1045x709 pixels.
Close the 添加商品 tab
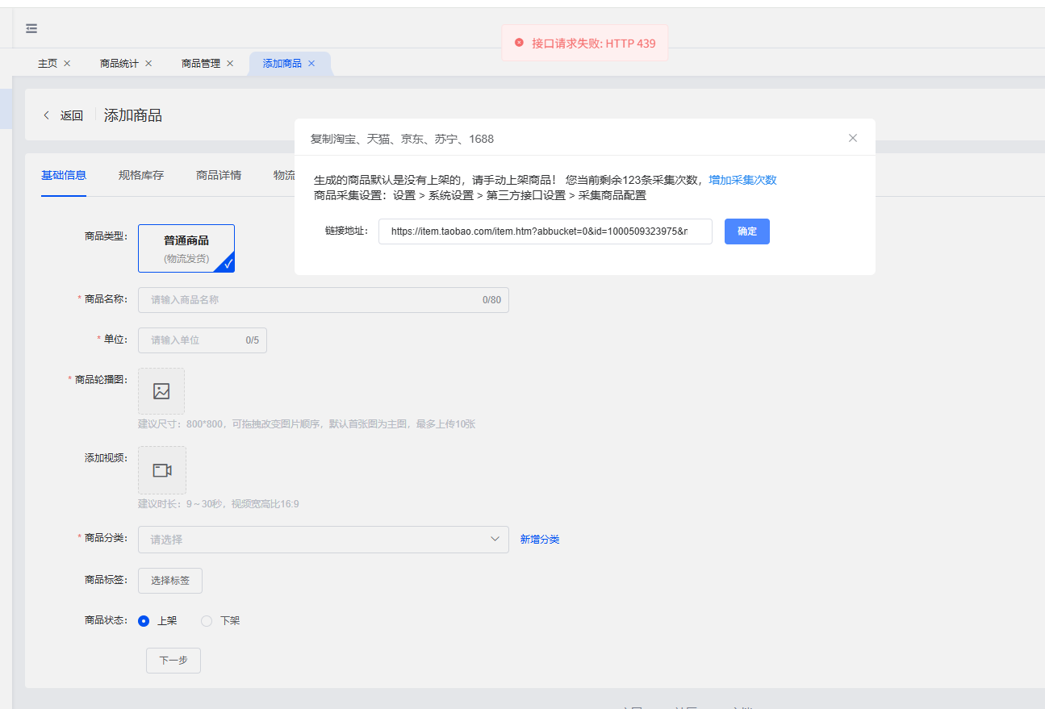click(x=311, y=63)
